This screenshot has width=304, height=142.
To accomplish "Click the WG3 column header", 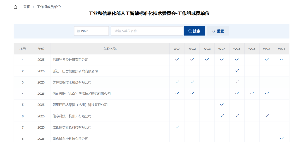I will pos(207,49).
